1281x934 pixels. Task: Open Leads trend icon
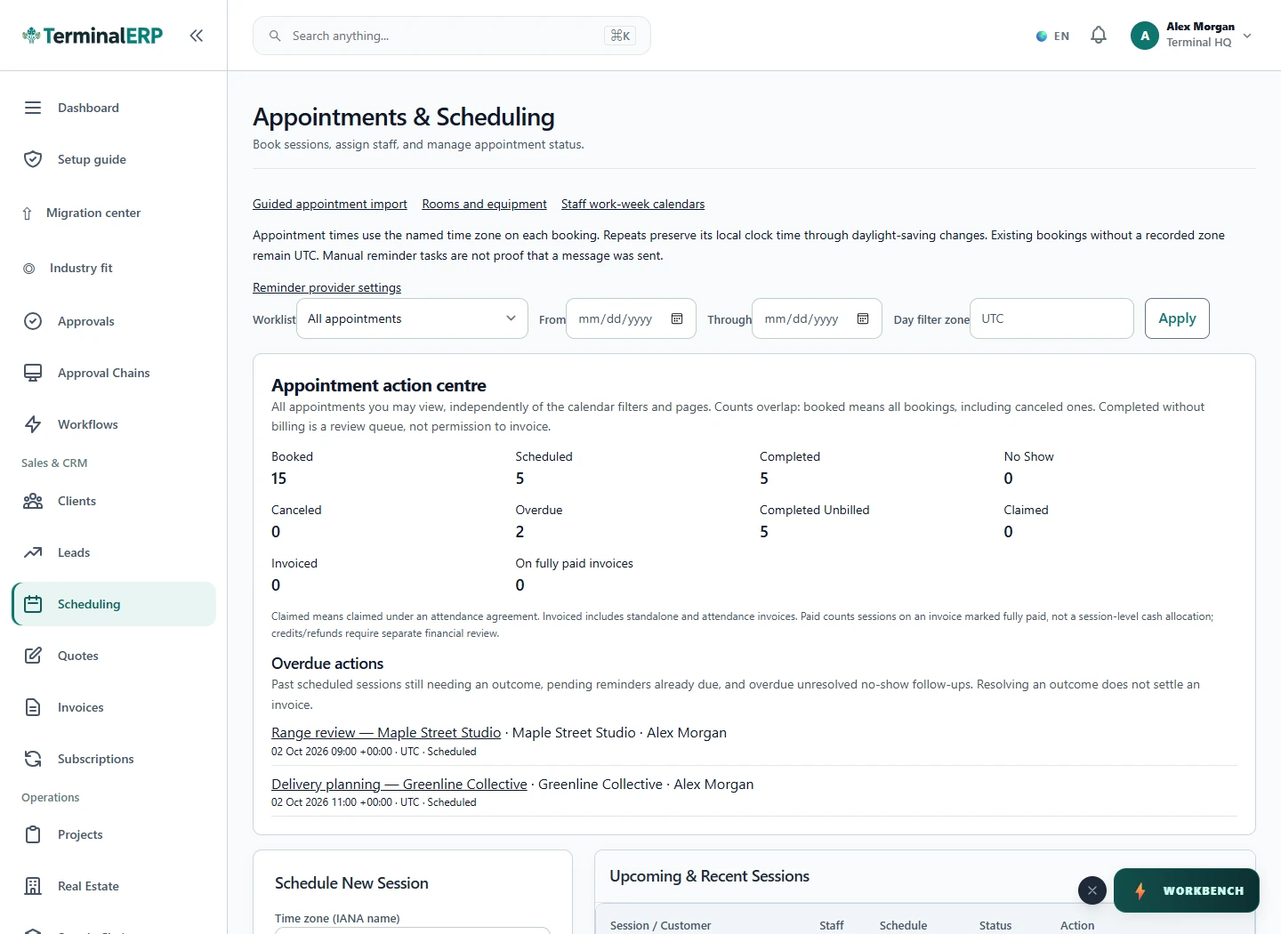click(33, 552)
